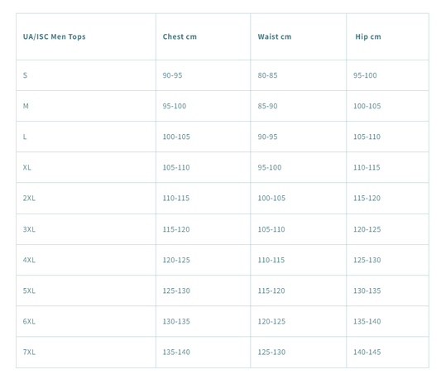441x379 pixels.
Task: Select hip value 140-145 for size 7XL
Action: (367, 352)
